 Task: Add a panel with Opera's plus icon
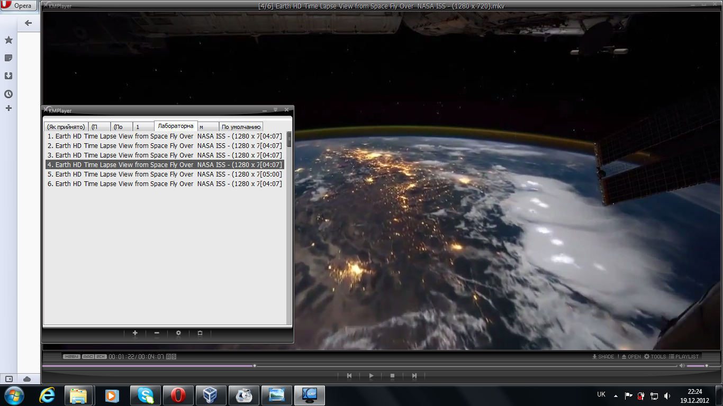coord(8,108)
